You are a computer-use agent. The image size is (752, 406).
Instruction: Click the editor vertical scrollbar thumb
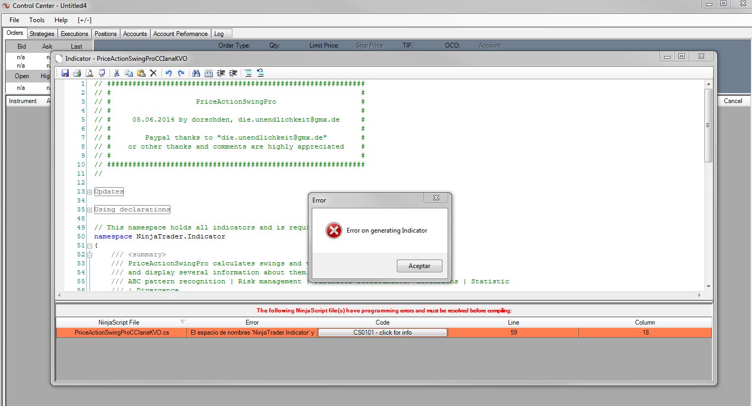click(x=709, y=125)
